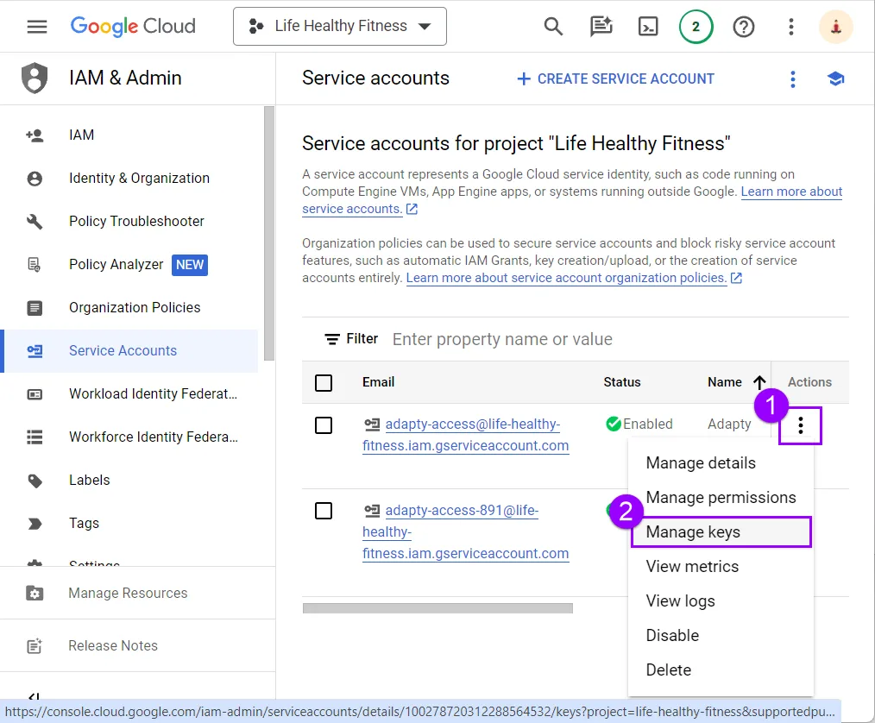Viewport: 875px width, 723px height.
Task: Open Actions three-dot menu for adapty-access
Action: tap(800, 425)
